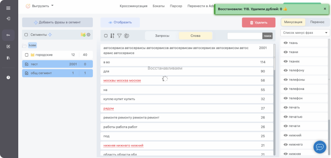The image size is (331, 158).
Task: Click the add folder icon in Сегменты header
Action: pos(83,35)
